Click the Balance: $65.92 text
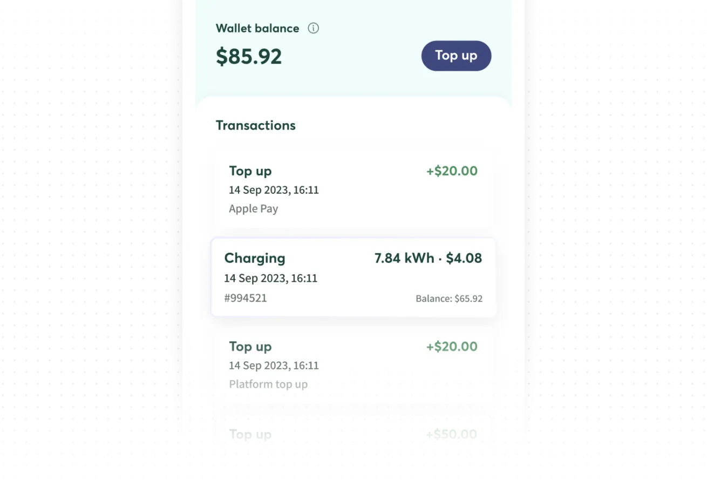This screenshot has width=707, height=487. [449, 299]
